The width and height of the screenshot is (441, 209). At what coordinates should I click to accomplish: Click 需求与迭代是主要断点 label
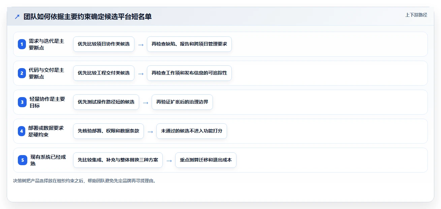tap(46, 44)
